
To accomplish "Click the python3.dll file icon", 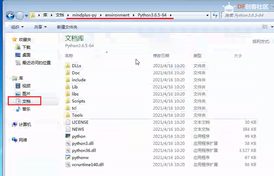I will (x=68, y=143).
